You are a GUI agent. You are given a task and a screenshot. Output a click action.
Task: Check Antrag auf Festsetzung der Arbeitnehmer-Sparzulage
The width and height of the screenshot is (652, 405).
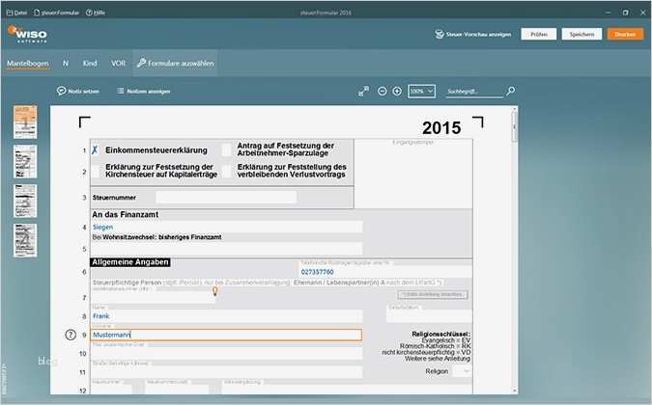[227, 149]
